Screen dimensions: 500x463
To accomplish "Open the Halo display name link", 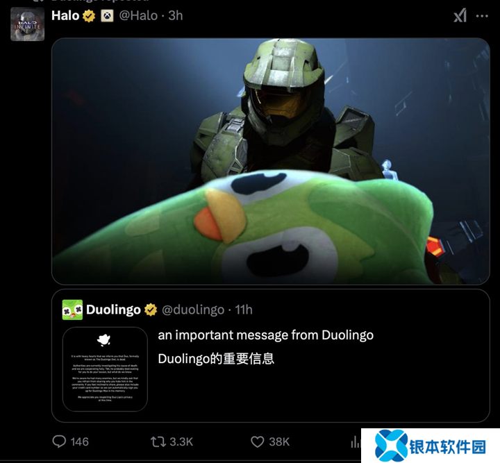I will click(65, 15).
